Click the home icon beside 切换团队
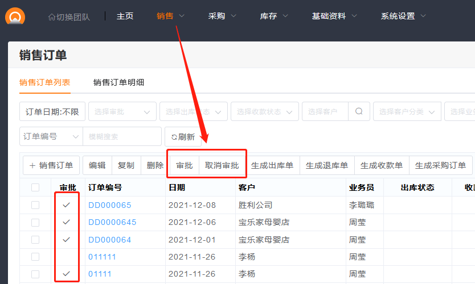The image size is (475, 284). (52, 17)
